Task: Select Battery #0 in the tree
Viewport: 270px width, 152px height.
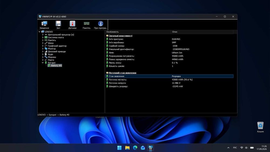Action: point(55,66)
